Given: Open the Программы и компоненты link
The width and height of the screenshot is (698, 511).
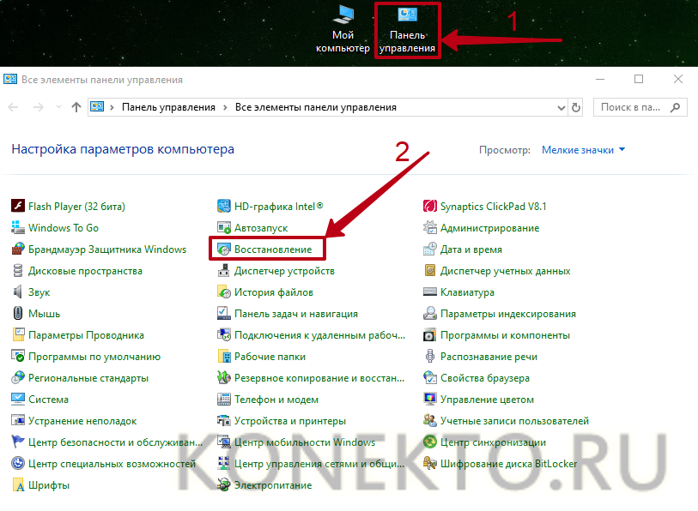Looking at the screenshot, I should tap(505, 335).
